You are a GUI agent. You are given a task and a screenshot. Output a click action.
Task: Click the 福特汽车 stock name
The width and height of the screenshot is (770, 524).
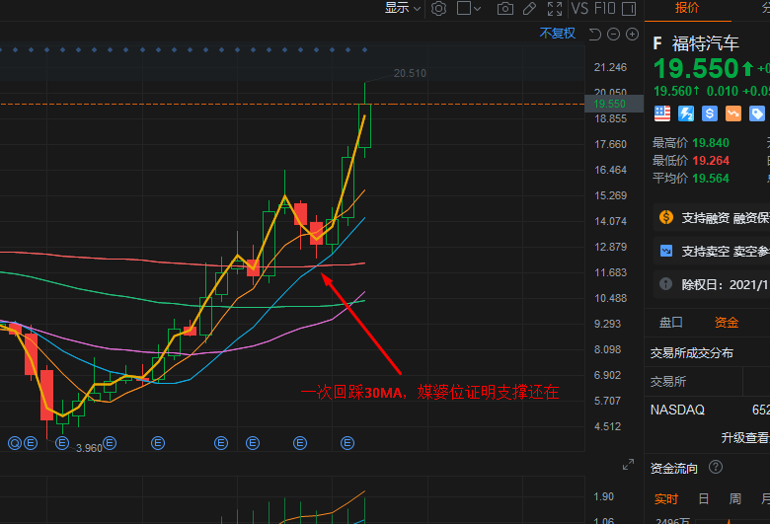[705, 43]
